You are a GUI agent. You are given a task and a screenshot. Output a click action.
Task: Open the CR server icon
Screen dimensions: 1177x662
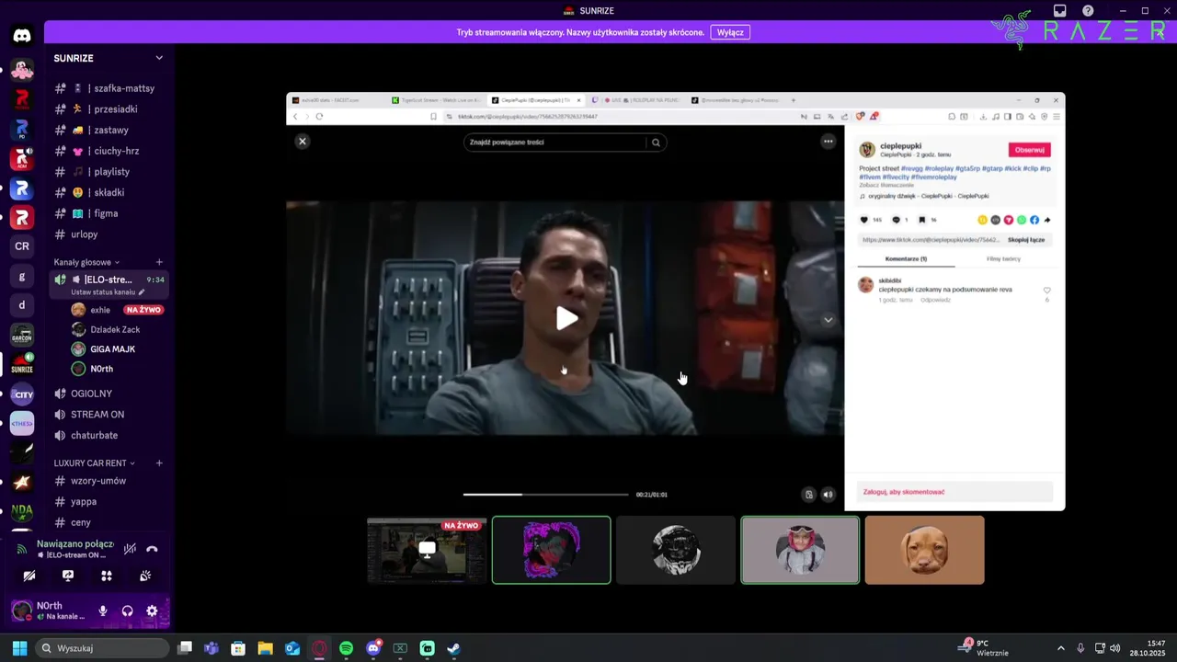22,246
